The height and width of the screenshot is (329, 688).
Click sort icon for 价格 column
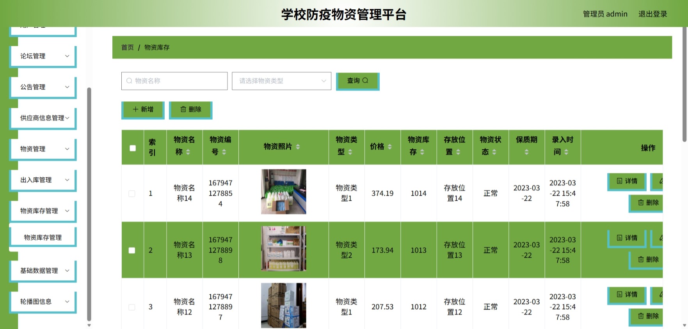coord(389,147)
